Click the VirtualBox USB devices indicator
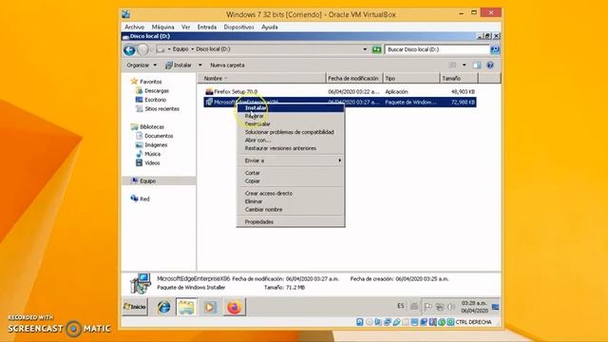This screenshot has width=608, height=342. (396, 322)
